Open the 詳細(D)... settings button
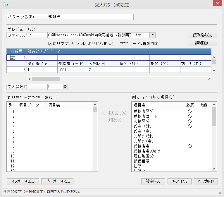The width and height of the screenshot is (224, 197). coord(203,43)
